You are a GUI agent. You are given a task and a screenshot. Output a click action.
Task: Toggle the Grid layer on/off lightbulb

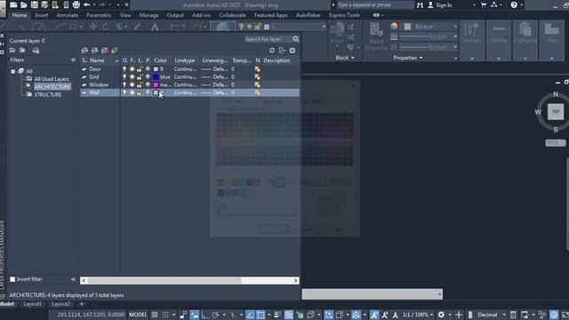[x=124, y=77]
